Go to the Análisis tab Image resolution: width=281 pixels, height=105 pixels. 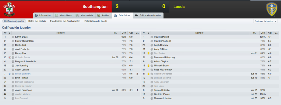[x=104, y=15]
